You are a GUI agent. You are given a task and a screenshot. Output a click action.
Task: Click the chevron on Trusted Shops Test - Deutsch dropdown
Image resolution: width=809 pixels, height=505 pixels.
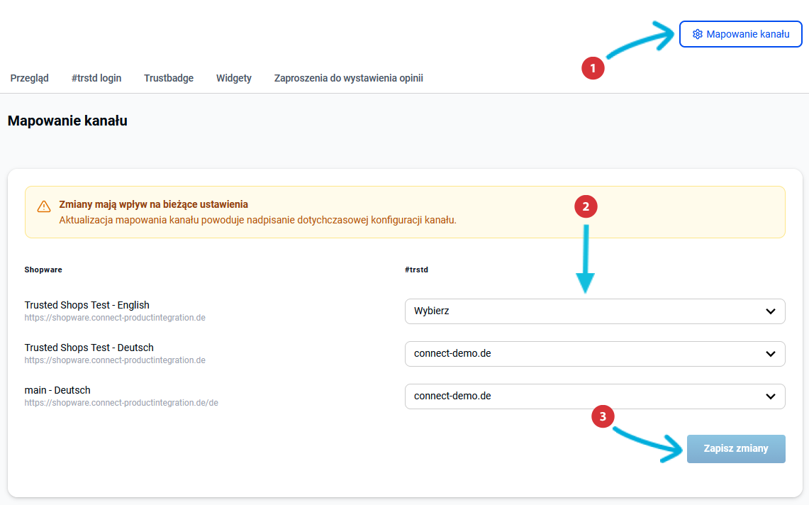(x=771, y=354)
